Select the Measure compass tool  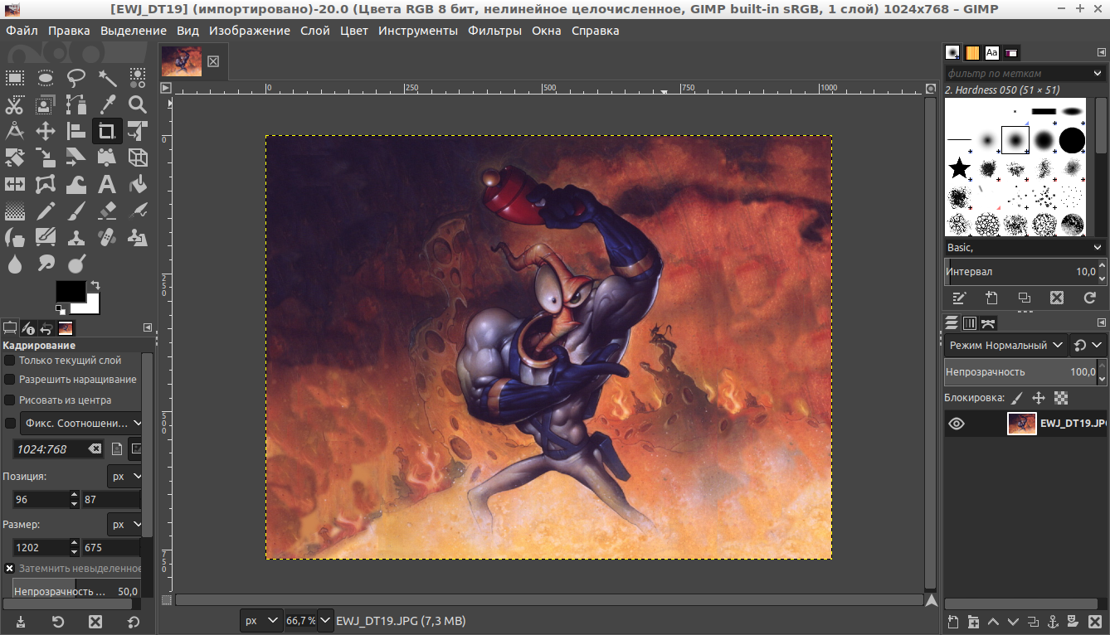point(15,131)
